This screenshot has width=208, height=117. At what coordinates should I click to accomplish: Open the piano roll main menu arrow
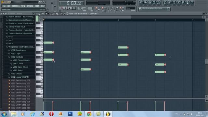pyautogui.click(x=38, y=14)
